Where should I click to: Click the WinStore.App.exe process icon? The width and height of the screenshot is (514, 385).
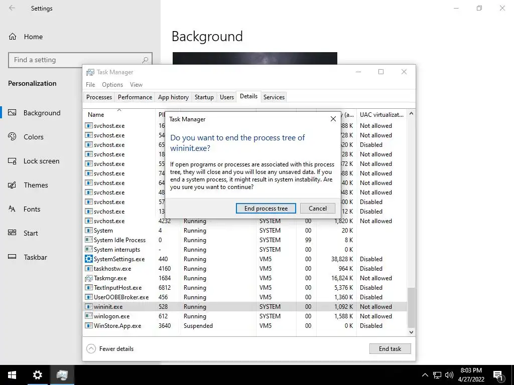[x=88, y=326]
